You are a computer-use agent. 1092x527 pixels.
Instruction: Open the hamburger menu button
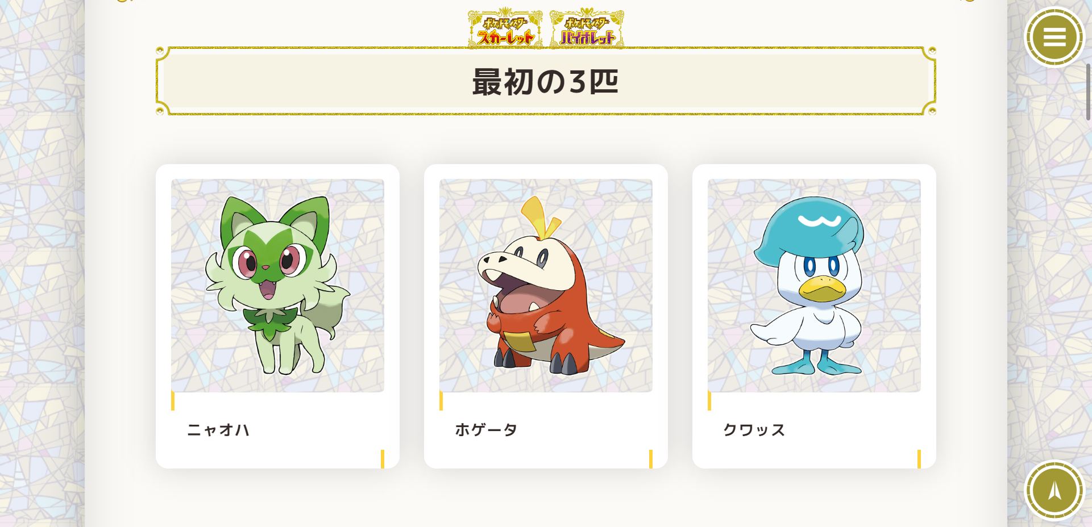[x=1054, y=37]
